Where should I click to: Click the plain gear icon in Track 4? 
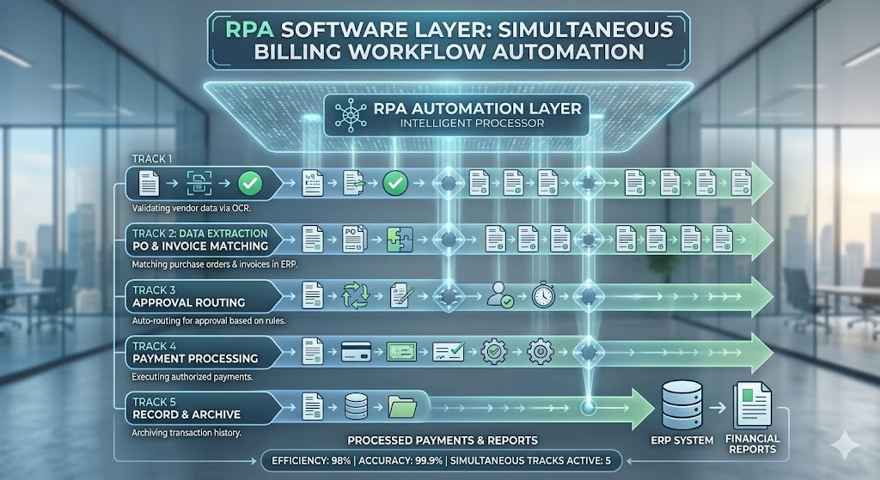point(540,351)
